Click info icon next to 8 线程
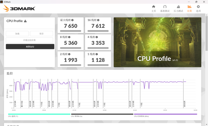208x126 pixels. pos(69,37)
